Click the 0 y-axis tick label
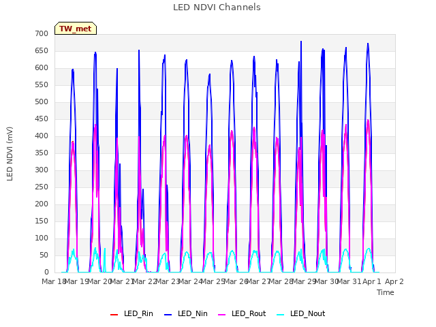Viewport: 436px width, 327px height. pyautogui.click(x=46, y=272)
